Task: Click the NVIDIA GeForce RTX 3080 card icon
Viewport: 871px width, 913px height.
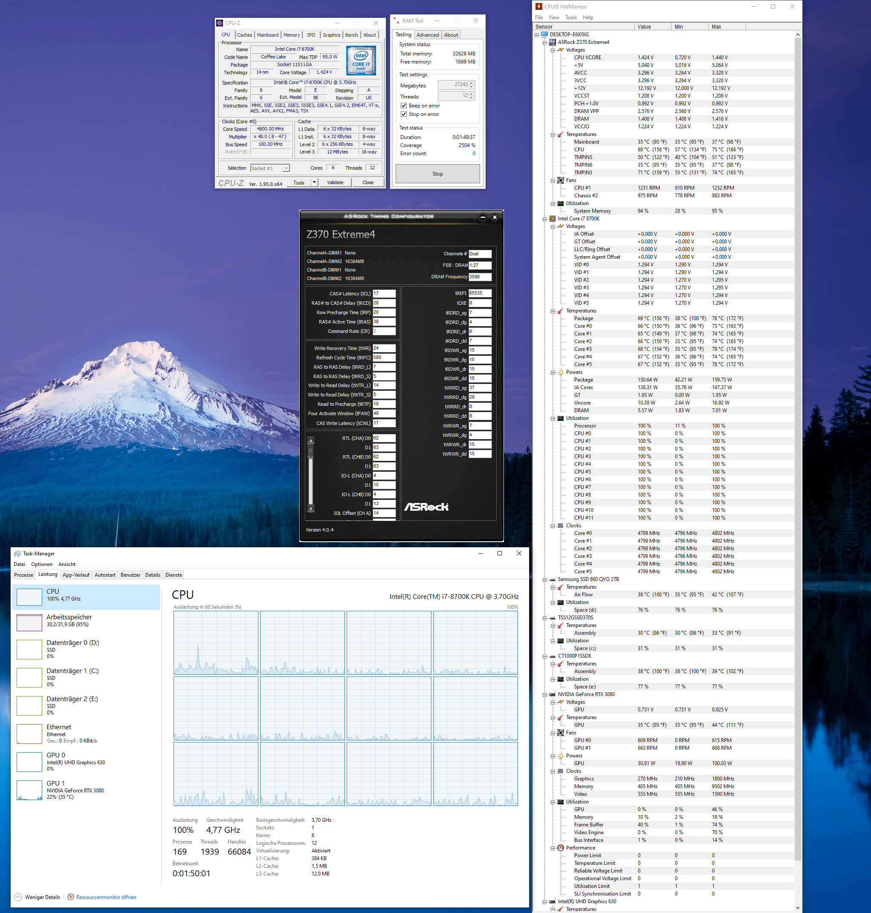Action: click(553, 694)
